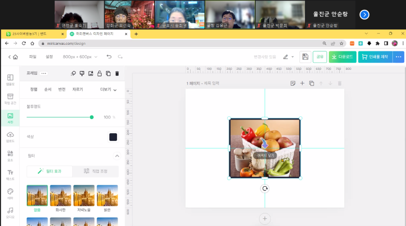Click the green 다운로드 download button
The height and width of the screenshot is (226, 406).
click(343, 56)
